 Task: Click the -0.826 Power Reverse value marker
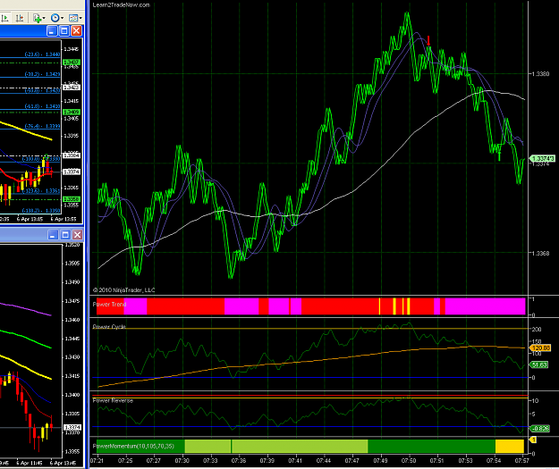click(x=540, y=429)
